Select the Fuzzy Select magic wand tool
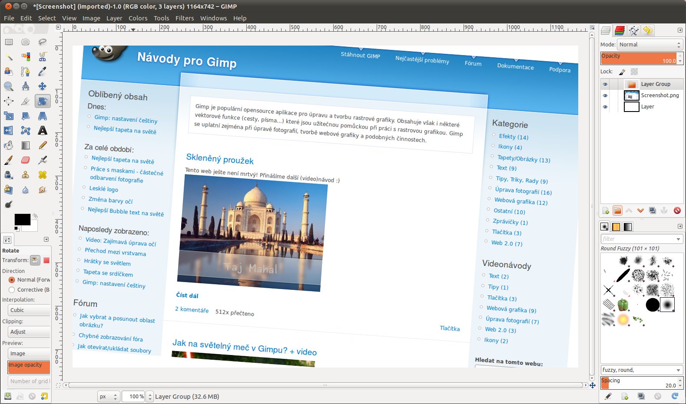 point(9,57)
